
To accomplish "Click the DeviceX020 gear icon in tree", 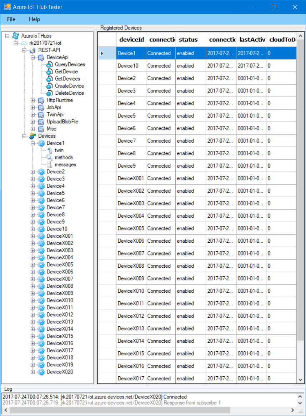I will (41, 372).
